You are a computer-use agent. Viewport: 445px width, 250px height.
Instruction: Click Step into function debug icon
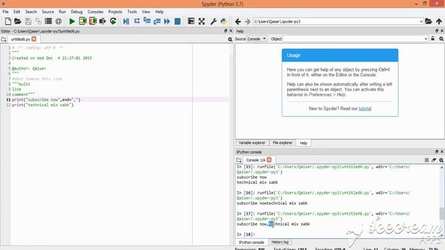pos(147,22)
